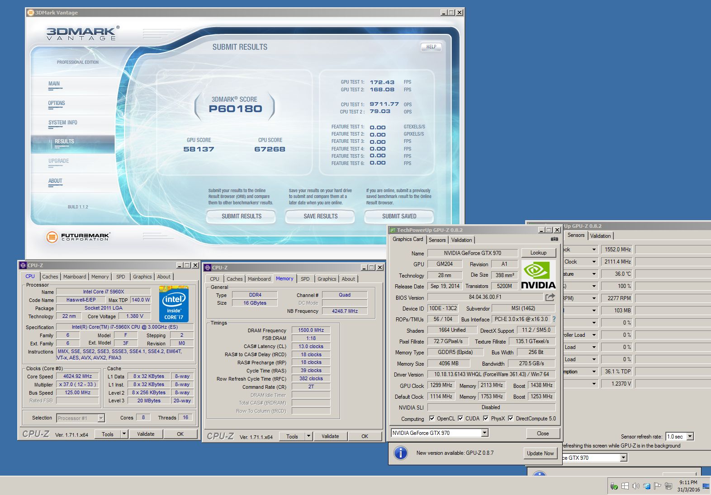The image size is (711, 495).
Task: Open NVIDIA GeForce GTX 970 dropdown in front GPU-Z
Action: coord(484,433)
